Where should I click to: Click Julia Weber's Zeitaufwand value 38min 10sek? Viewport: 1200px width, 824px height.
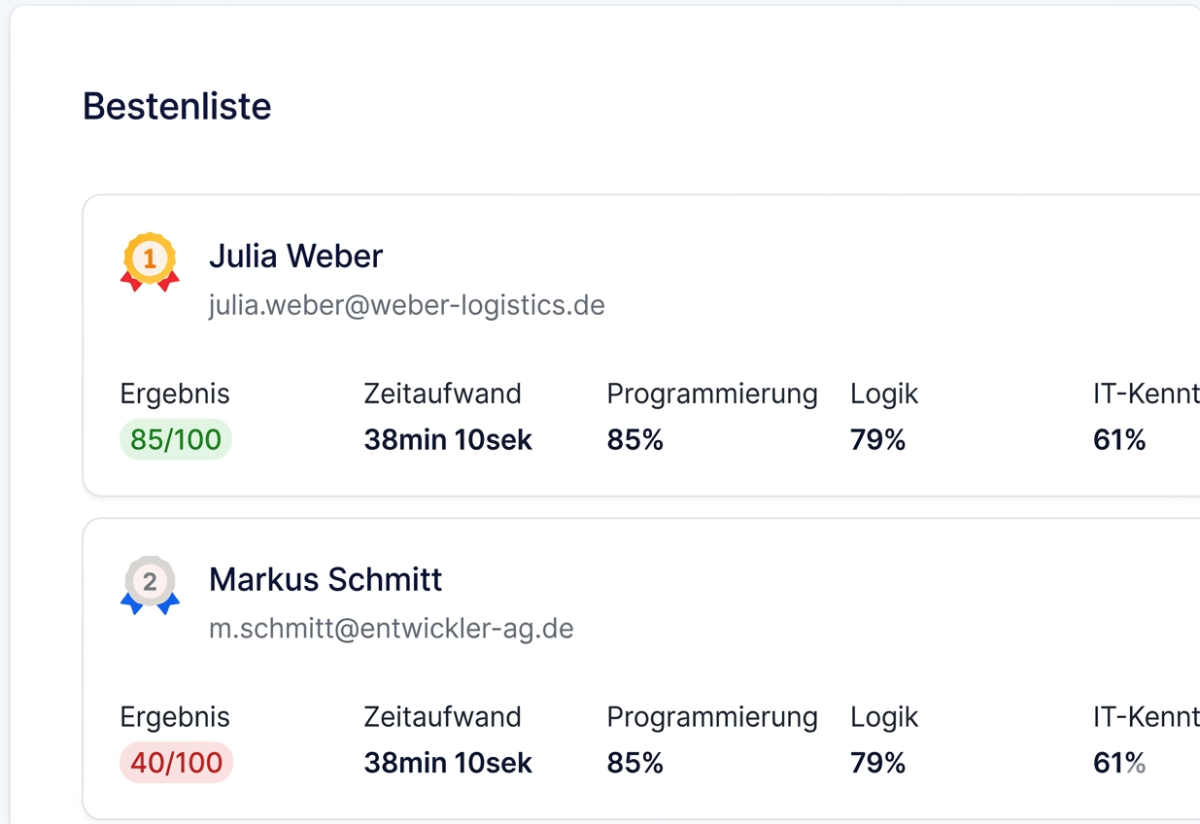click(x=448, y=440)
